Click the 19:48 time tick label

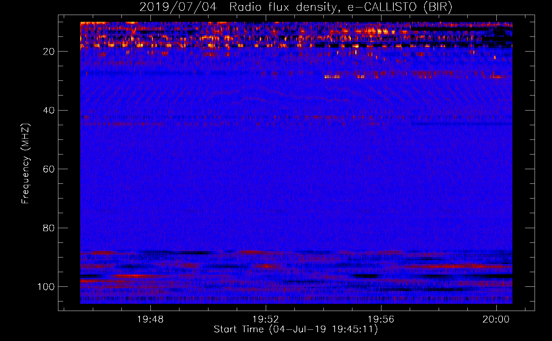(150, 319)
